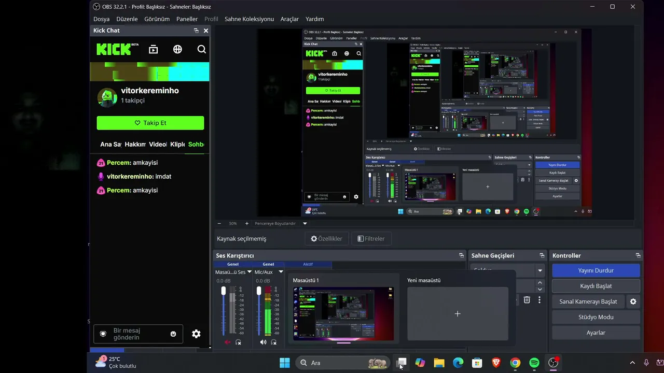Open the Araçlar menu
Viewport: 664px width, 373px height.
(x=289, y=19)
